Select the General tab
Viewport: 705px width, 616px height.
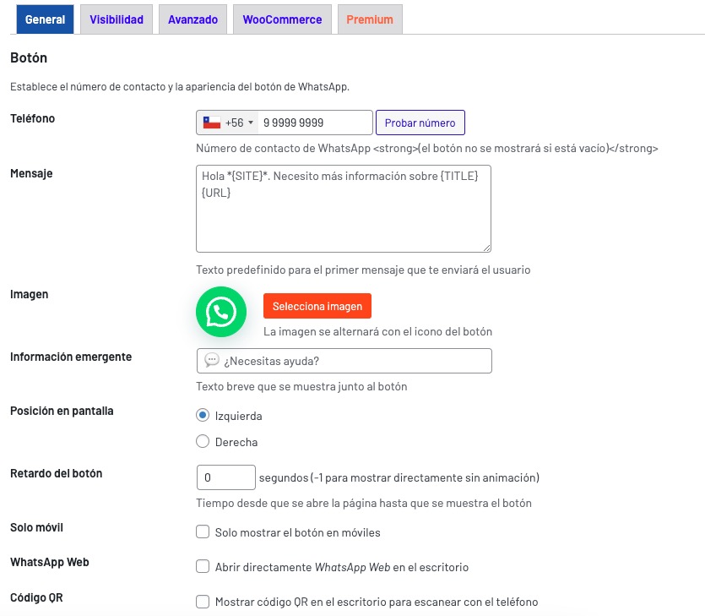pos(46,19)
